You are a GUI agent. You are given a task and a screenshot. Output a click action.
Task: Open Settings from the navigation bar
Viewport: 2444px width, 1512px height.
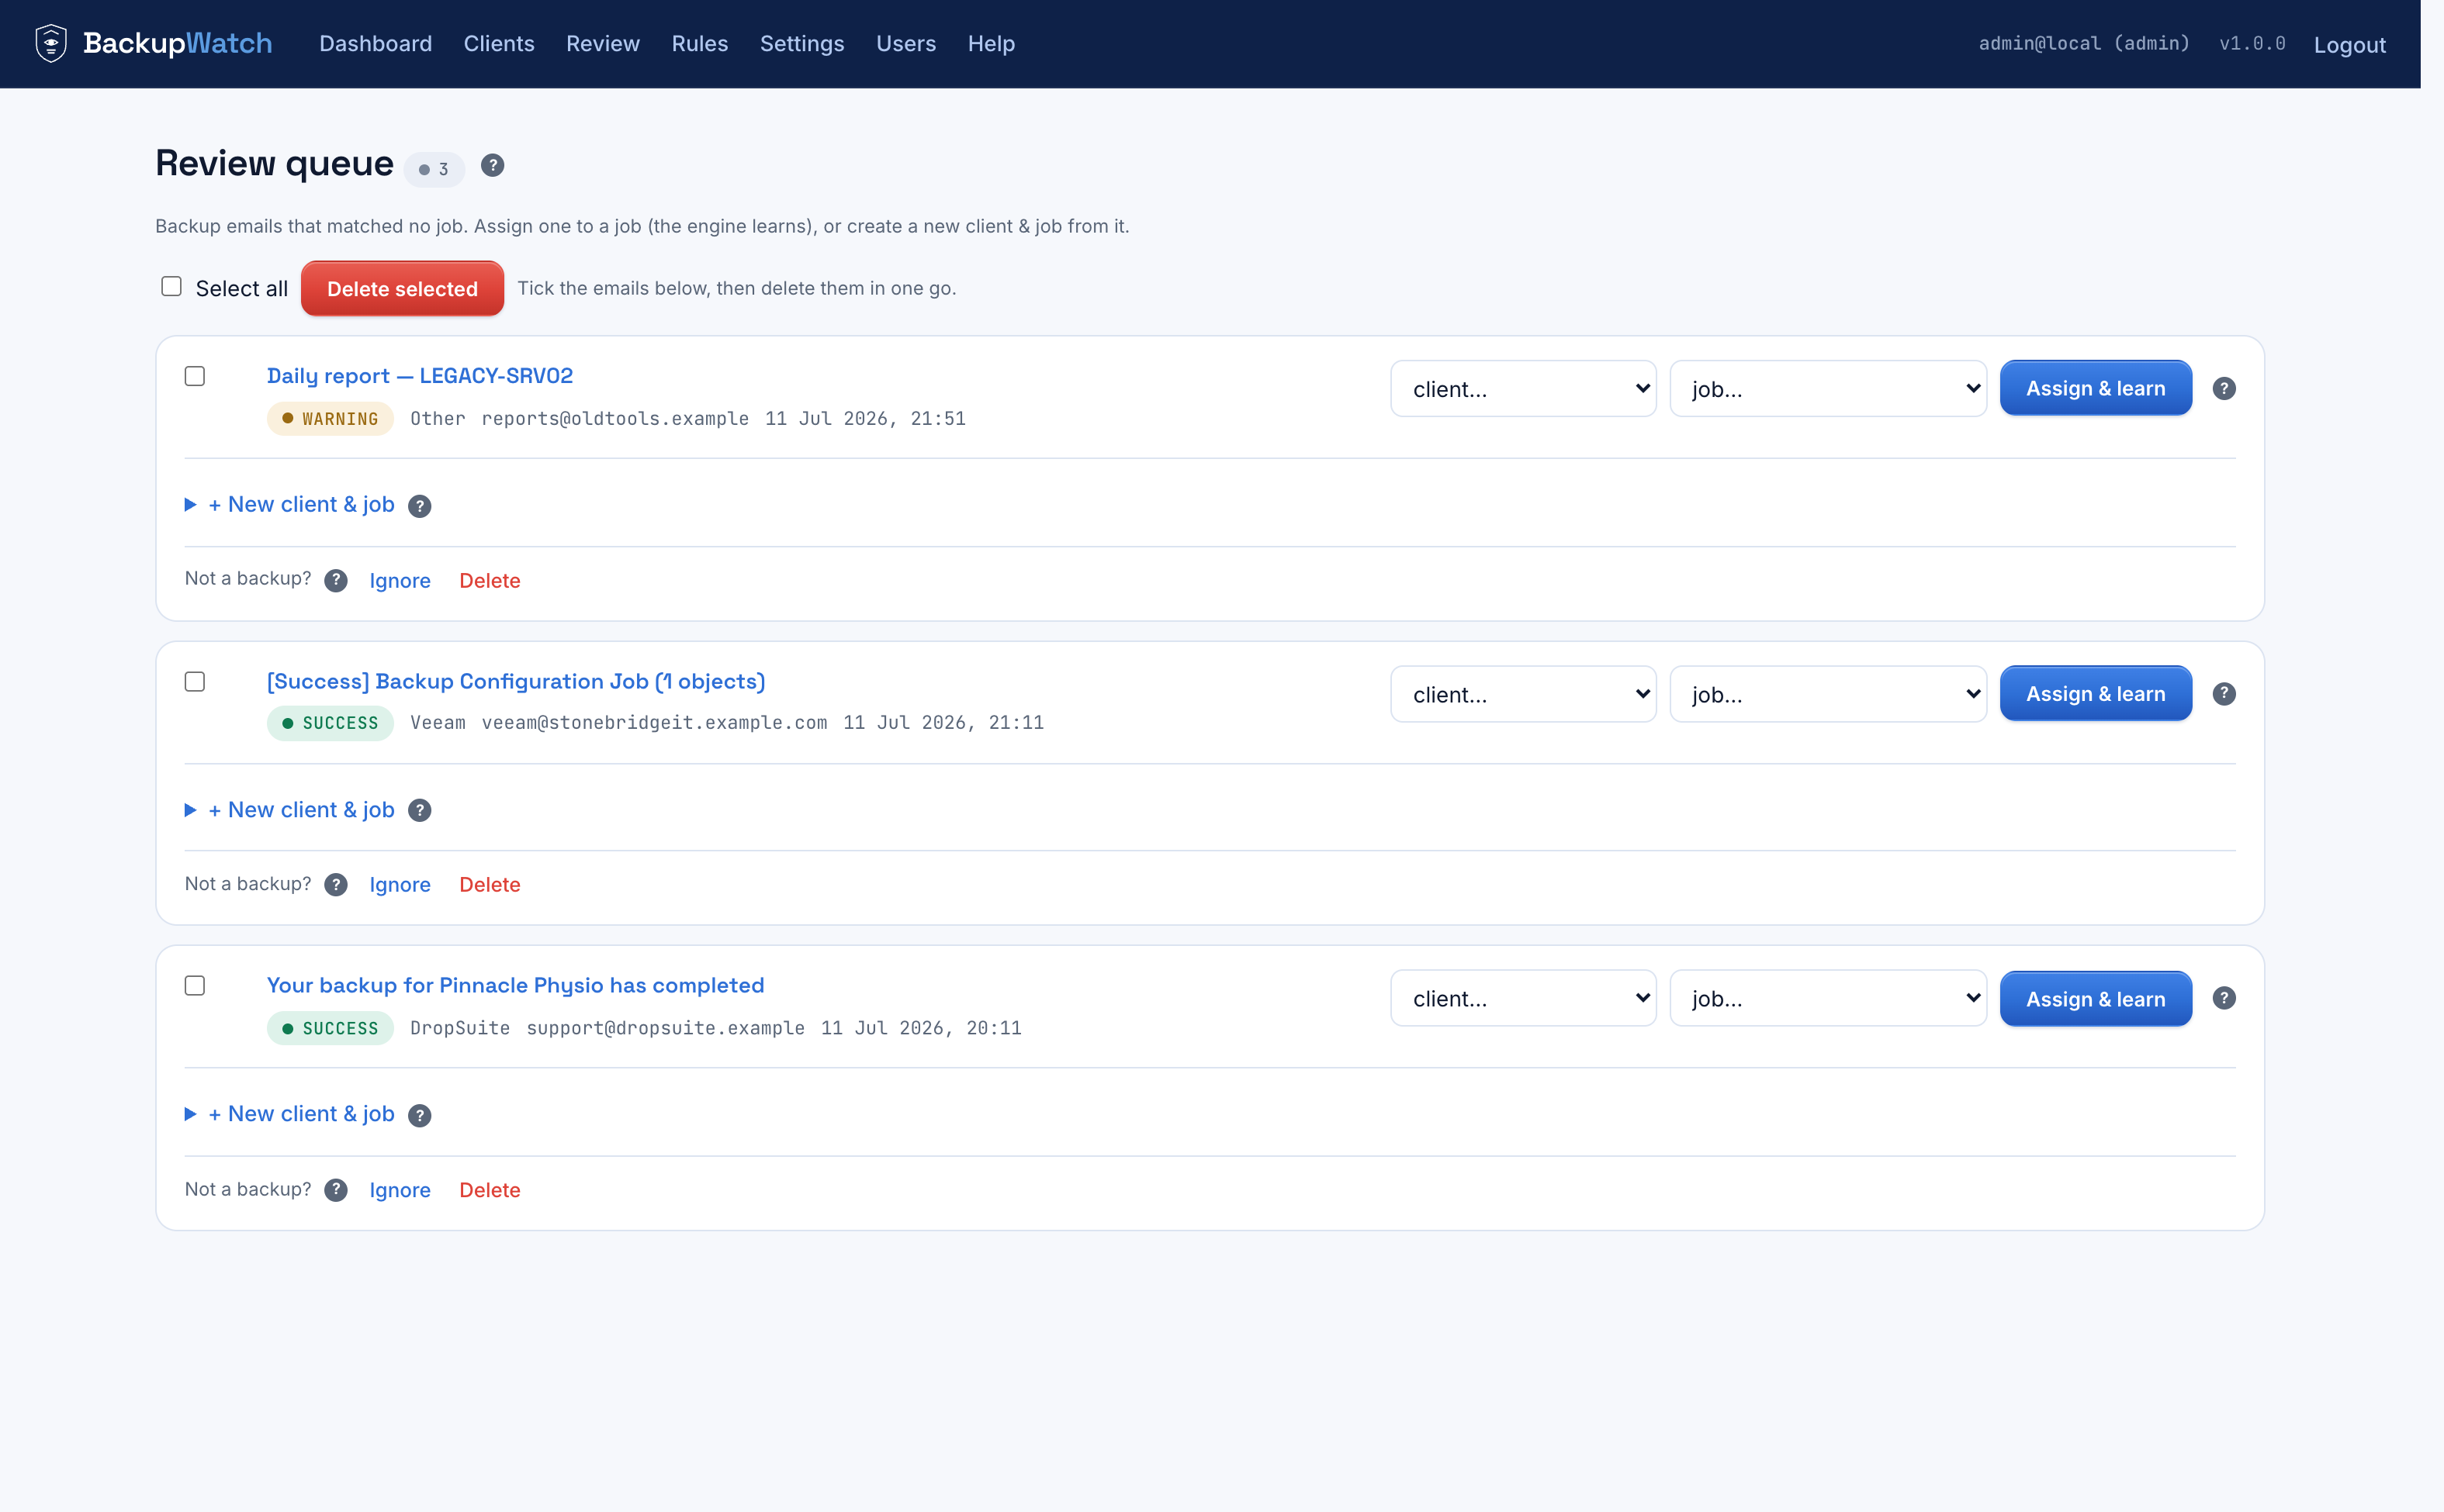point(801,44)
